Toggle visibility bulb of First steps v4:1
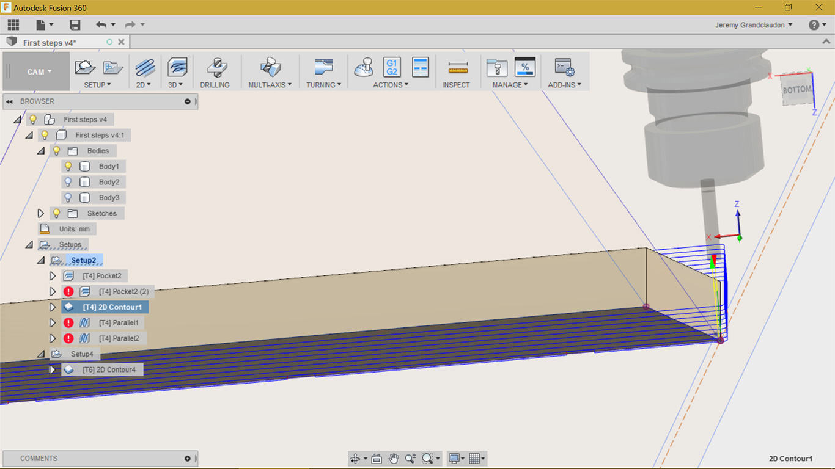The image size is (835, 469). tap(45, 135)
